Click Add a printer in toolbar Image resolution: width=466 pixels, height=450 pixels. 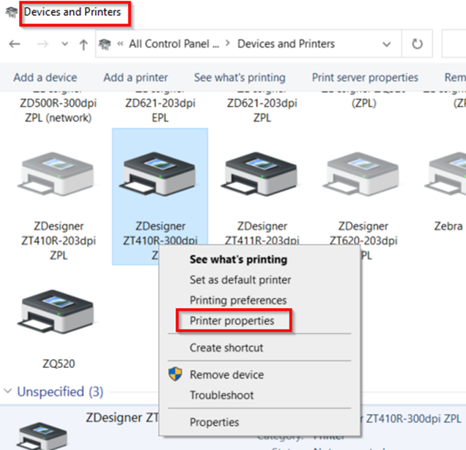point(135,78)
